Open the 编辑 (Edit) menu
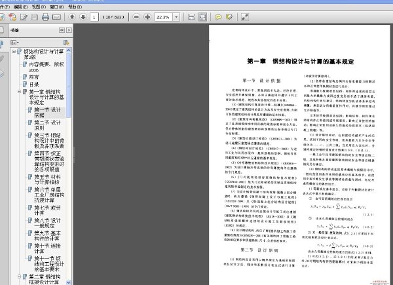 20,7
